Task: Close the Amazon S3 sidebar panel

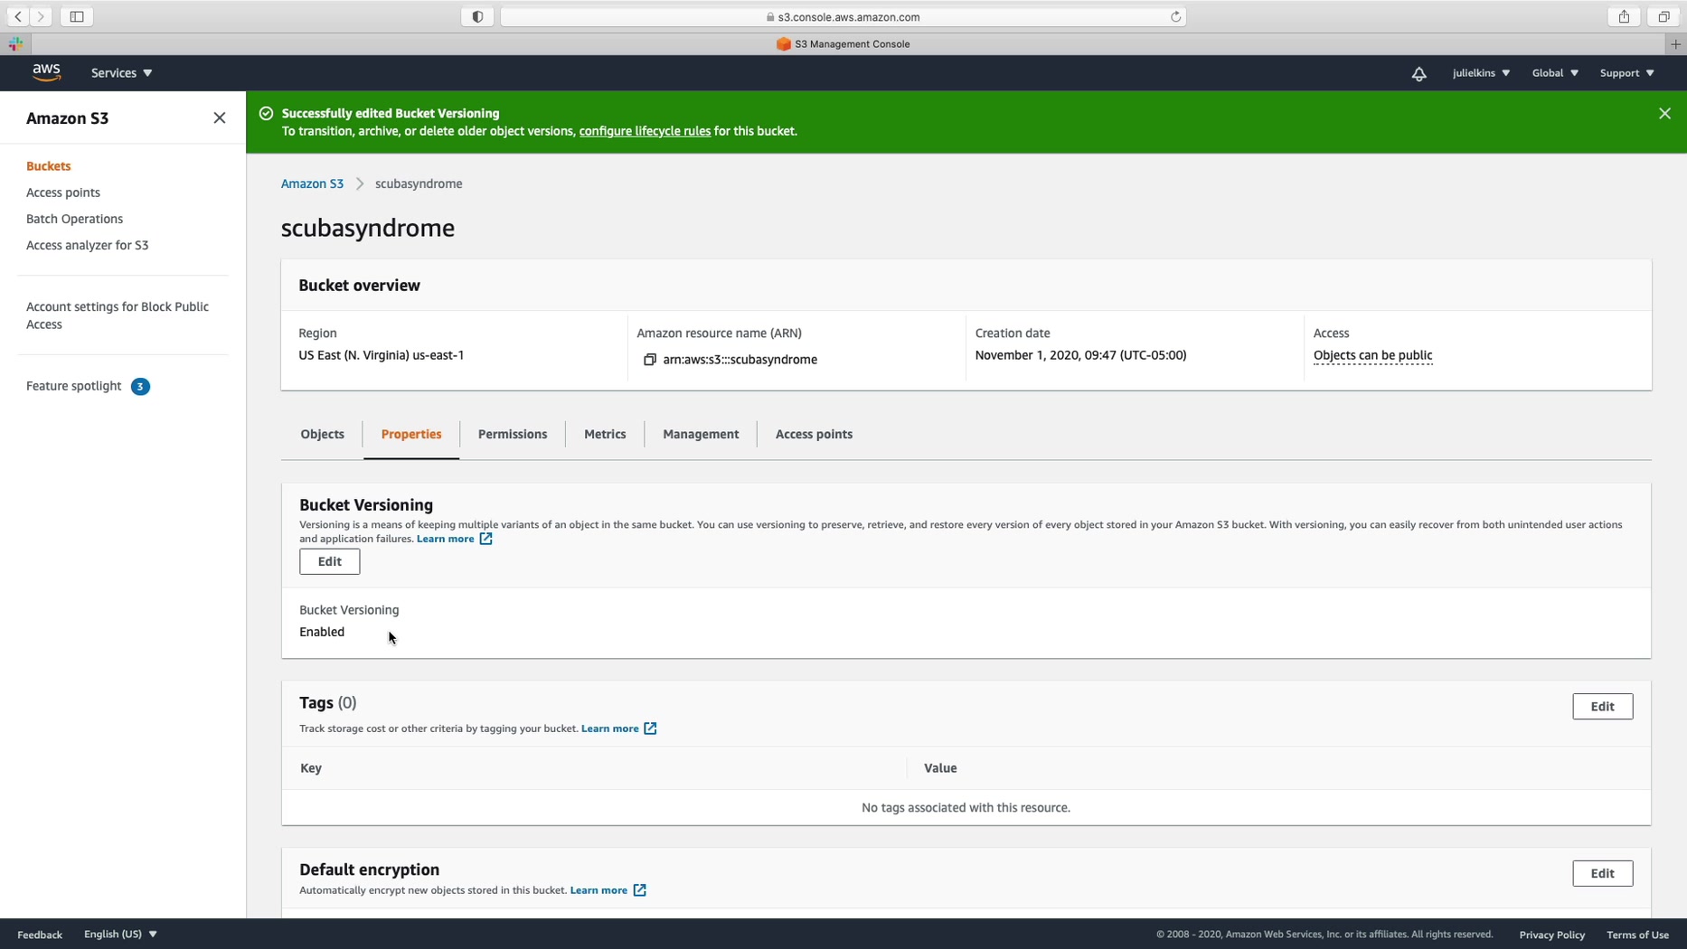Action: point(220,118)
